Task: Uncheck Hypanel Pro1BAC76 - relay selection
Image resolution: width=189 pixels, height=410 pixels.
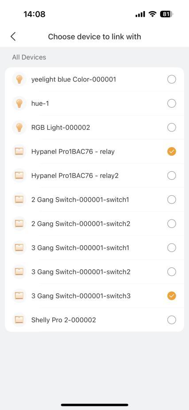Action: pyautogui.click(x=171, y=151)
